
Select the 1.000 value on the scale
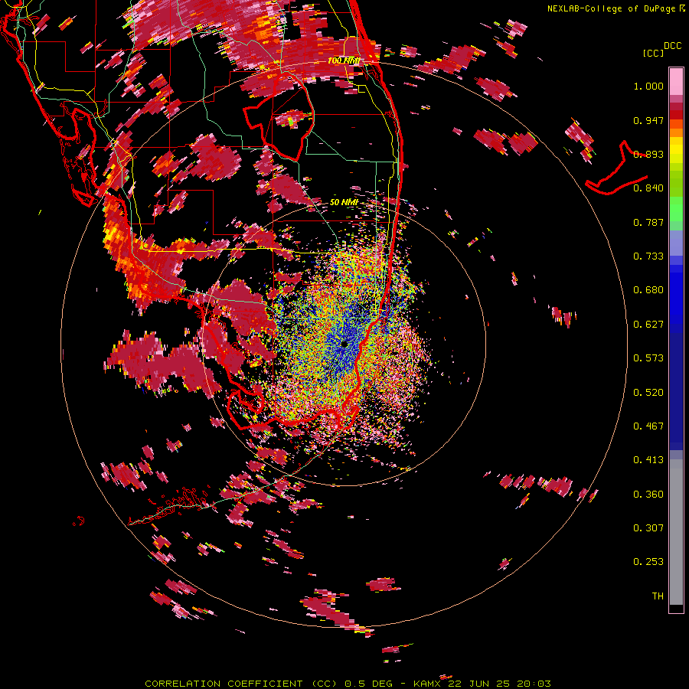[648, 86]
